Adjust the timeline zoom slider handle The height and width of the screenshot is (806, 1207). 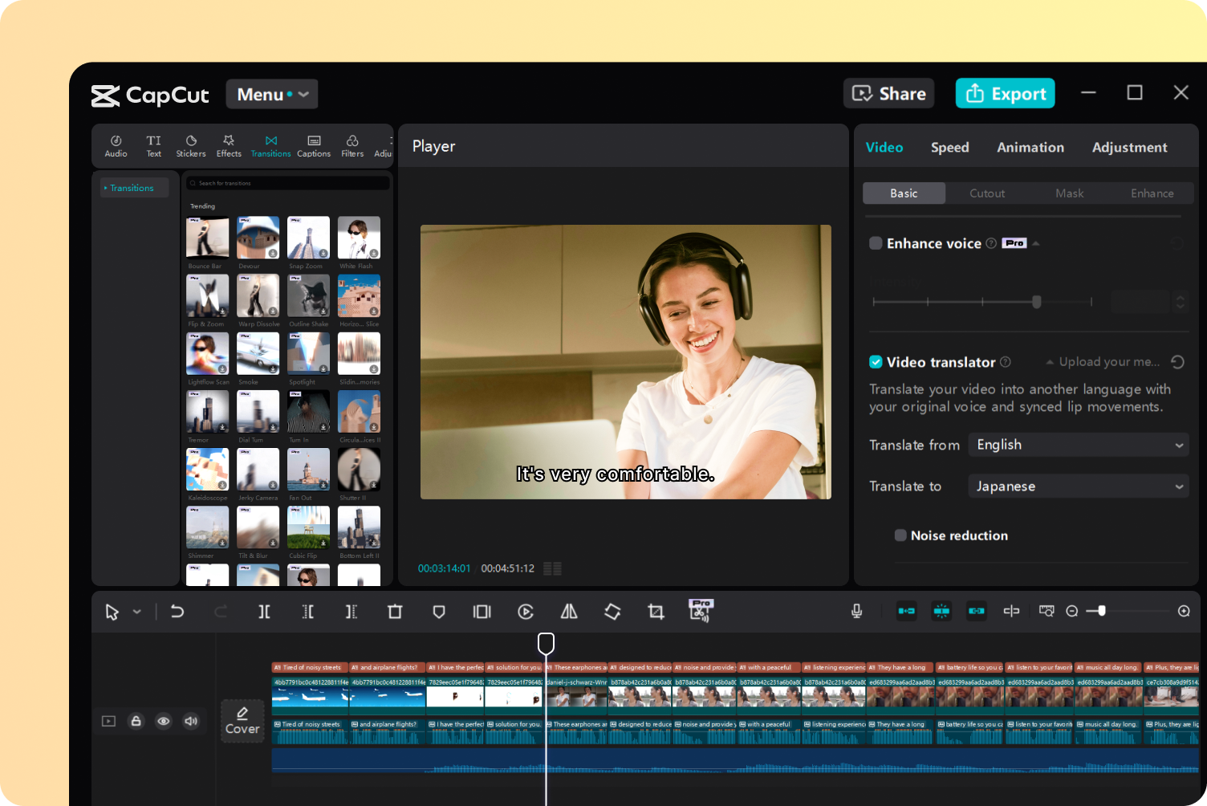coord(1102,611)
